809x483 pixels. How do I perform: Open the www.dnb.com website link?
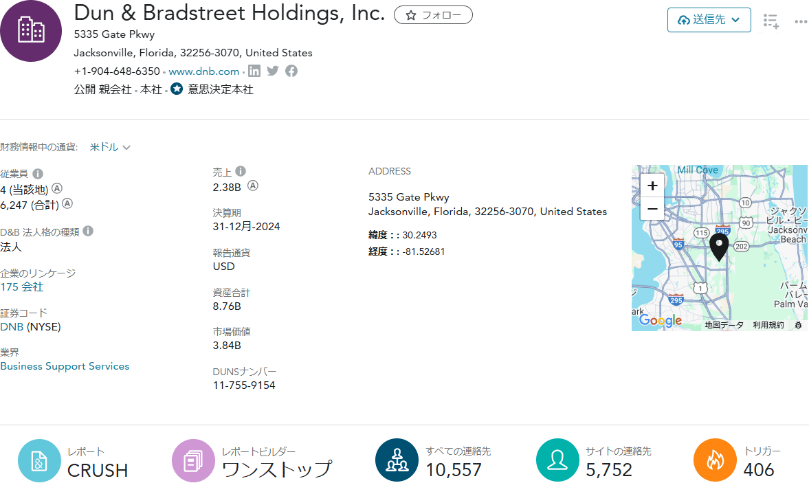204,71
